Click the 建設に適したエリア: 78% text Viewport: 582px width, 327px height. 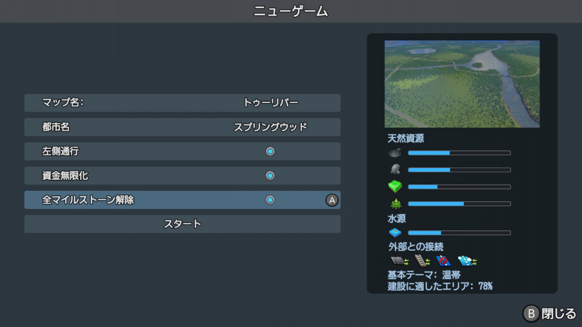[x=440, y=286]
